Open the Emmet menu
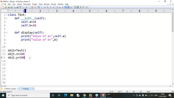This screenshot has height=98, width=174. point(54,4)
